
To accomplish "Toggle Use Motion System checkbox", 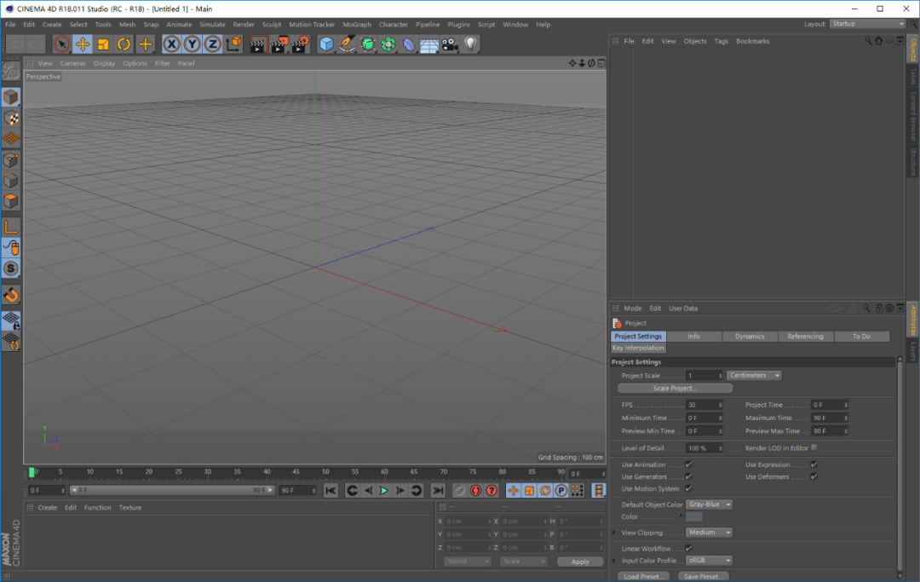I will coord(689,489).
